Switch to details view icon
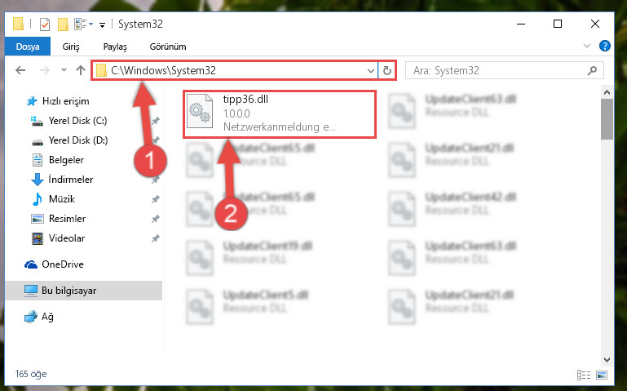 point(584,375)
